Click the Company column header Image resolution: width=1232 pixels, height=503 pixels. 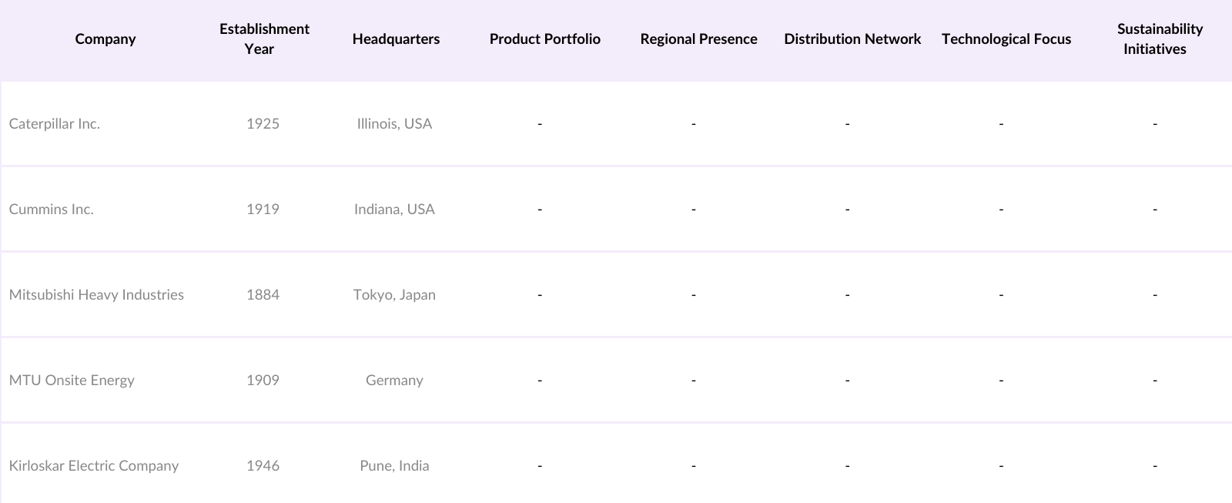(x=105, y=39)
